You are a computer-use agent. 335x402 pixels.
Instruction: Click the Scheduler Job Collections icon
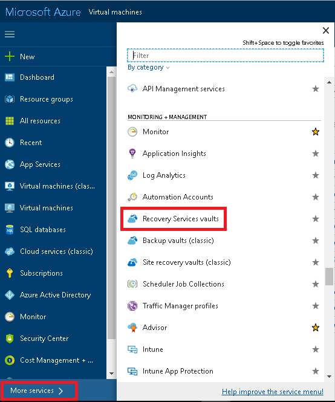tap(132, 284)
